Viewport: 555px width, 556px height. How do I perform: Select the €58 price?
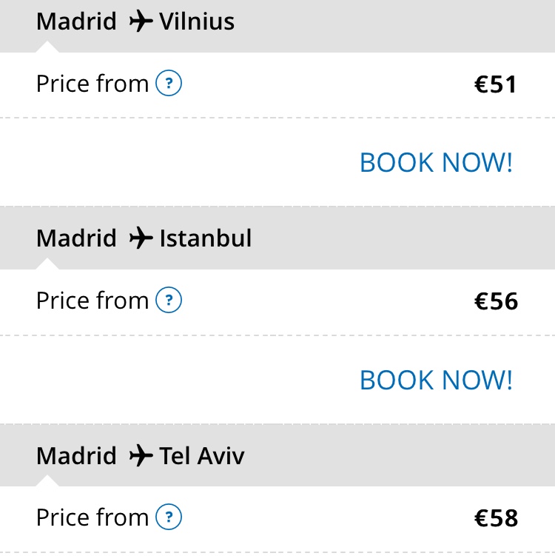[x=495, y=518]
